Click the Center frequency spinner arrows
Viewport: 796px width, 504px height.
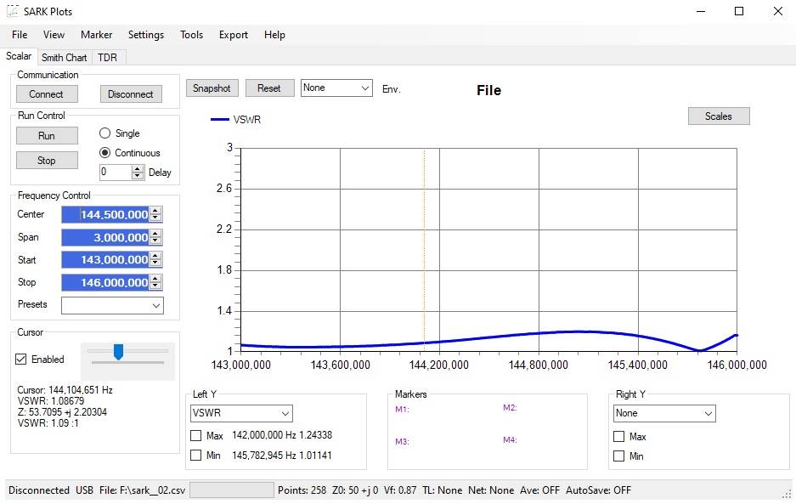click(155, 214)
